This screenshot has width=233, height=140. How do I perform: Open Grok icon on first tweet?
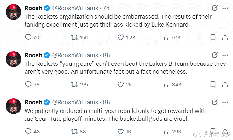tap(215, 8)
